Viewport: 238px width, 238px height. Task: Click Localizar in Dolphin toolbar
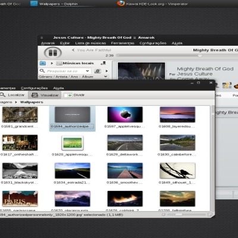tap(12, 95)
